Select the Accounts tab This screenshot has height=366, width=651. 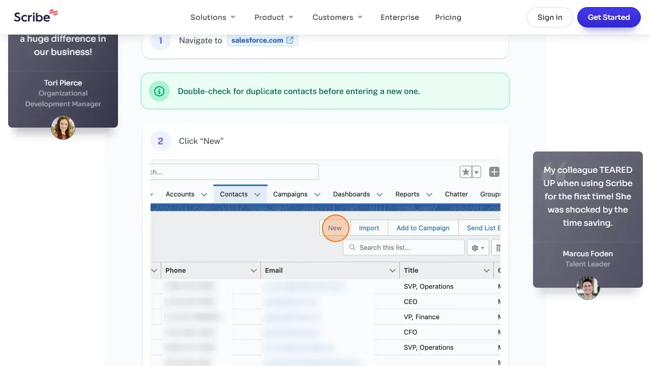180,194
